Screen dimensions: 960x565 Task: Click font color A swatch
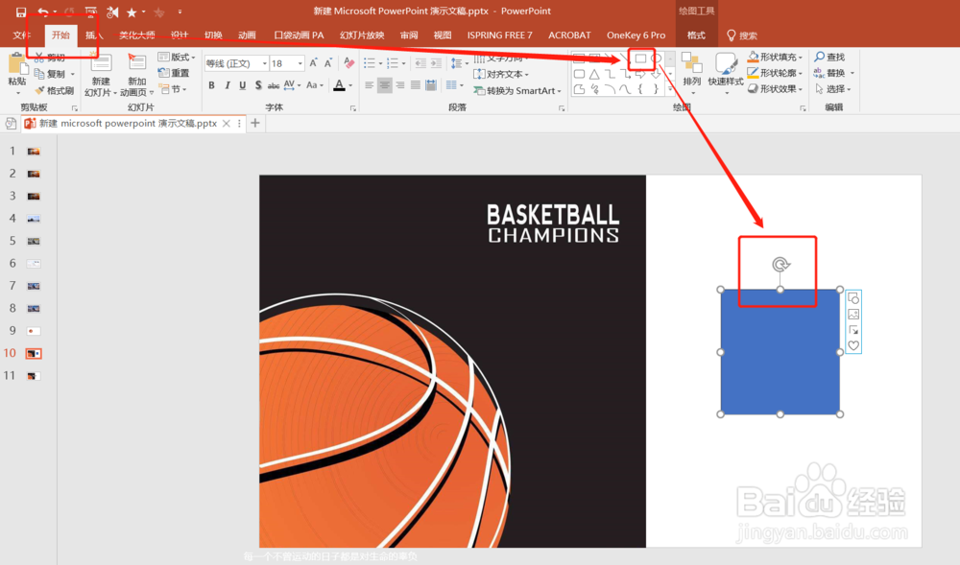pyautogui.click(x=339, y=85)
